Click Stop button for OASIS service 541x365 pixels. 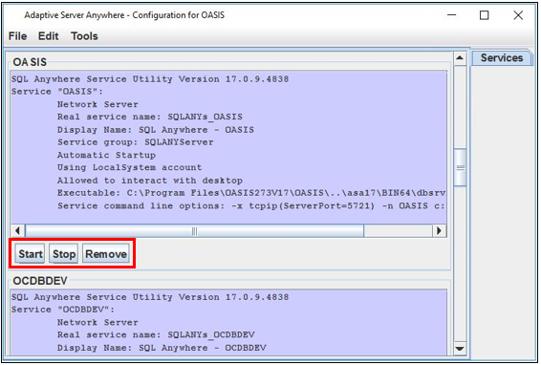coord(64,254)
